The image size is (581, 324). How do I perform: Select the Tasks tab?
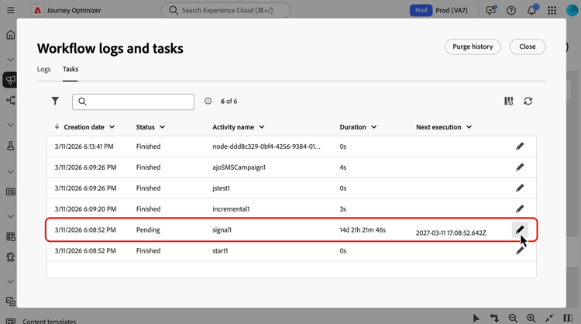70,69
